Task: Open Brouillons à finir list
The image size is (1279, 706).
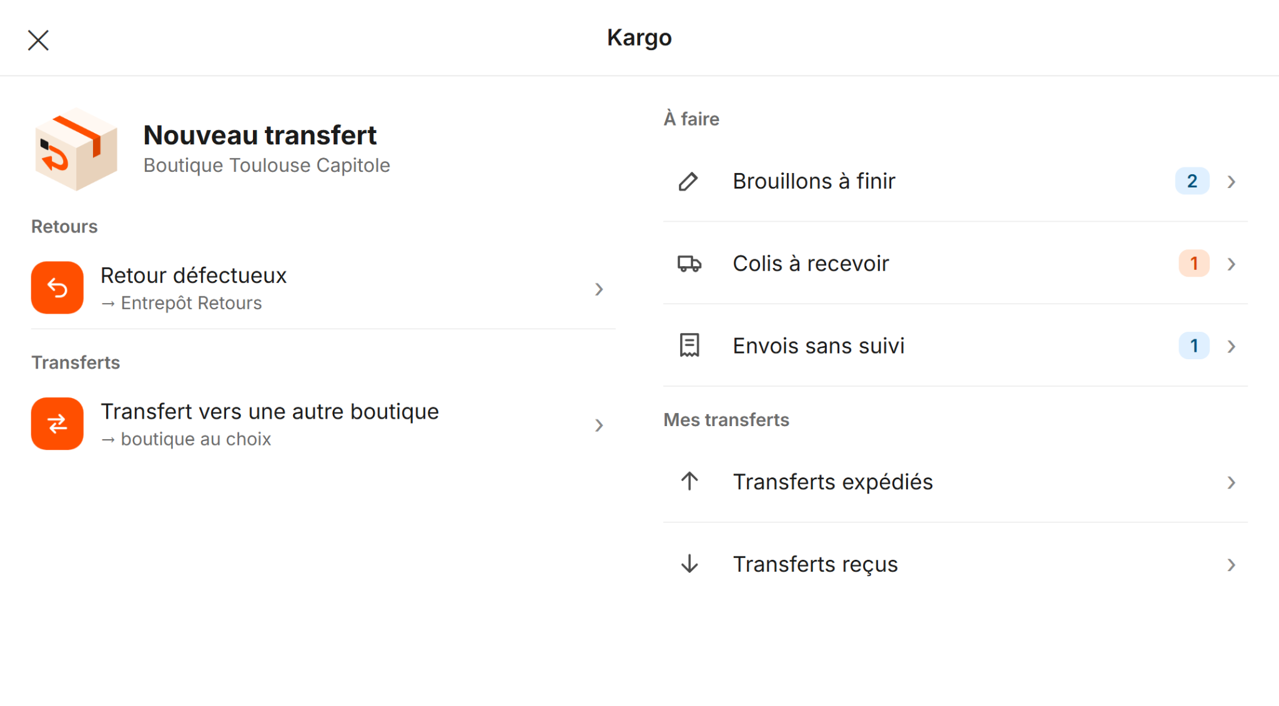Action: point(956,181)
